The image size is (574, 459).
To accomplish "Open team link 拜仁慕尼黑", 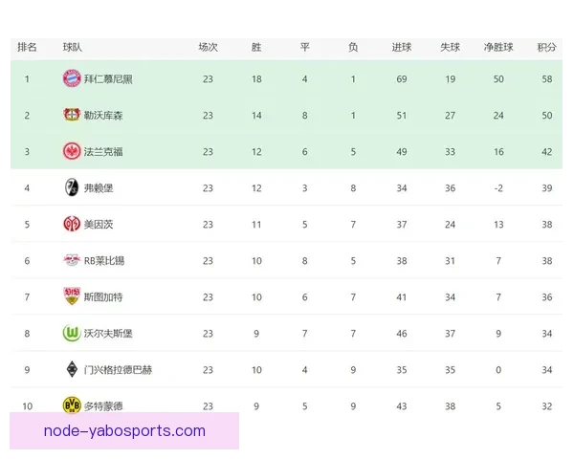I will point(108,79).
